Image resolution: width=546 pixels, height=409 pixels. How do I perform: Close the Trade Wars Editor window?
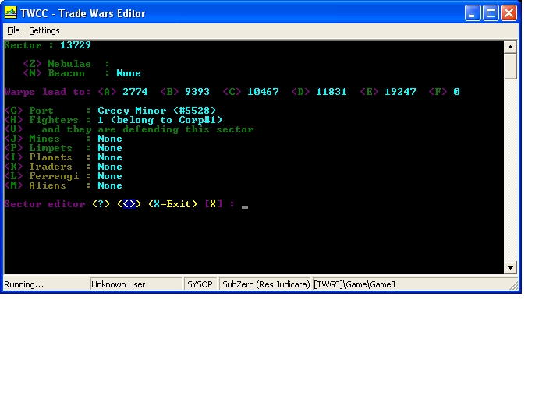point(509,13)
